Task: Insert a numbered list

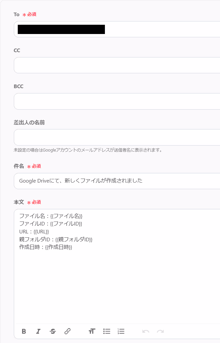Action: (x=121, y=331)
